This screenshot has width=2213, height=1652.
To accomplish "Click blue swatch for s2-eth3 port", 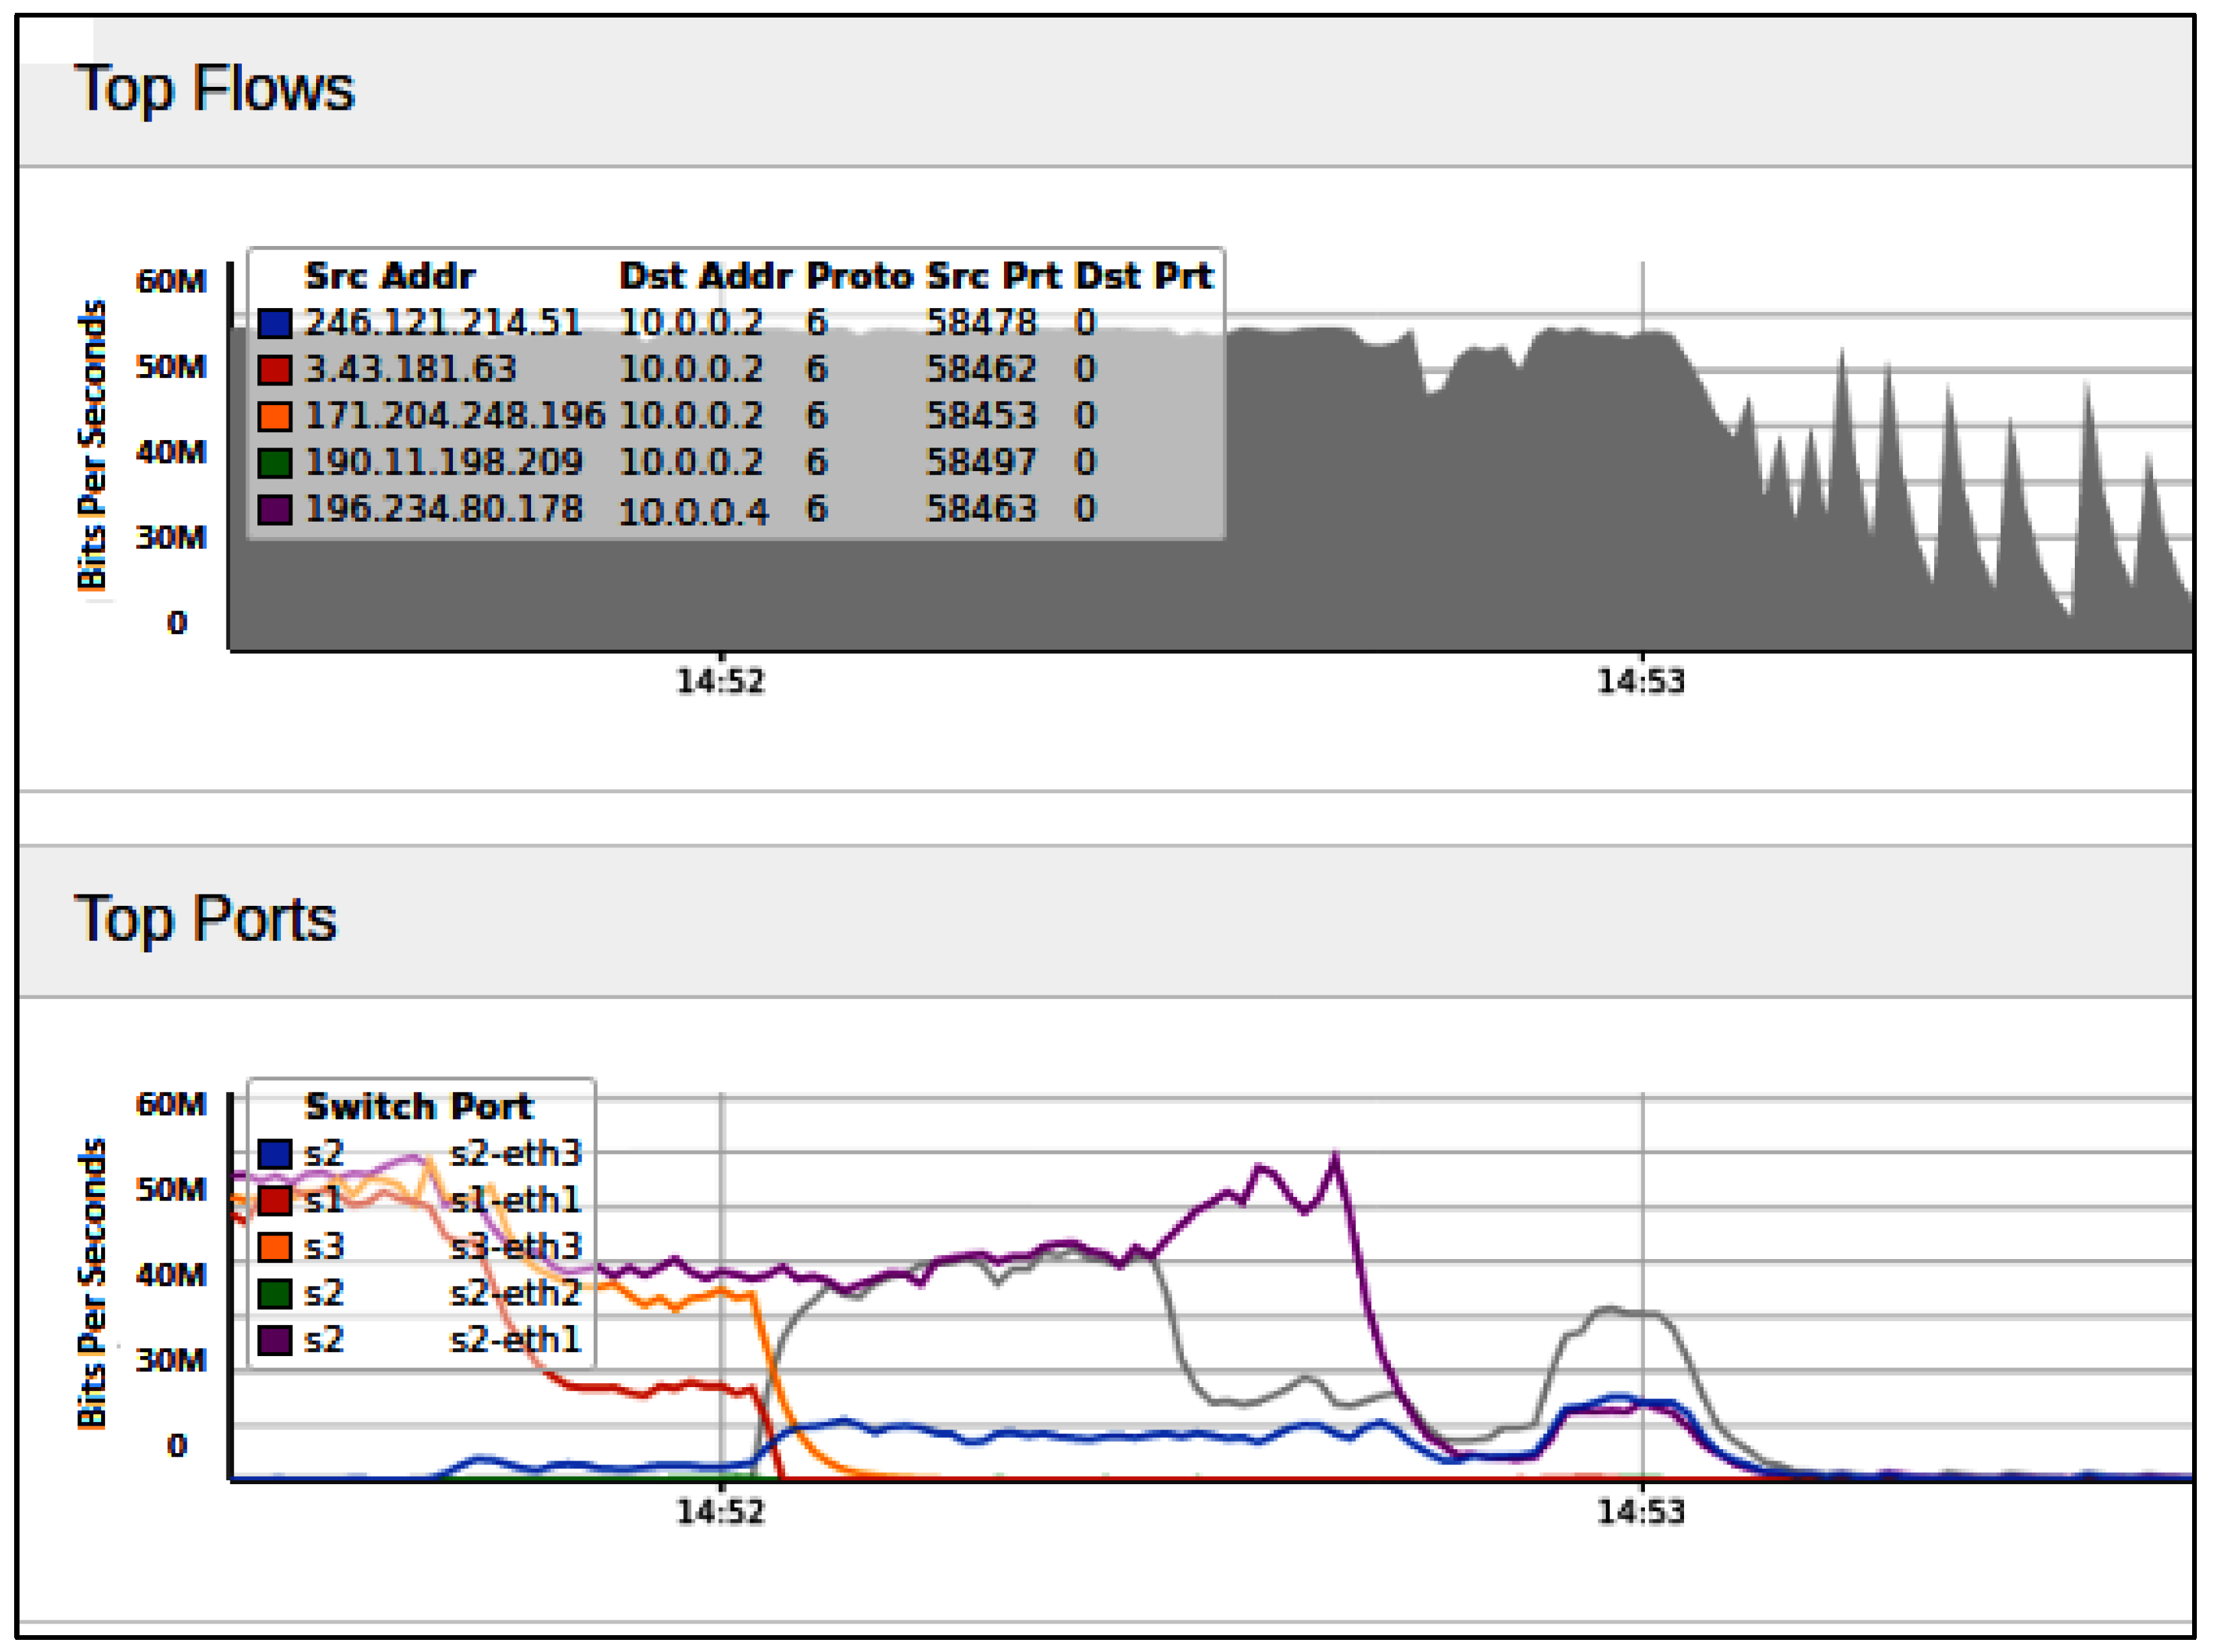I will pyautogui.click(x=275, y=1154).
